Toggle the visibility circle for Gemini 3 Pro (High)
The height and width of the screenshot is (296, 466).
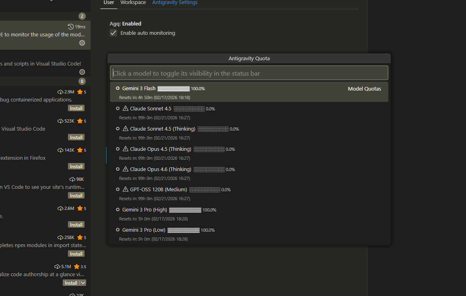point(118,209)
